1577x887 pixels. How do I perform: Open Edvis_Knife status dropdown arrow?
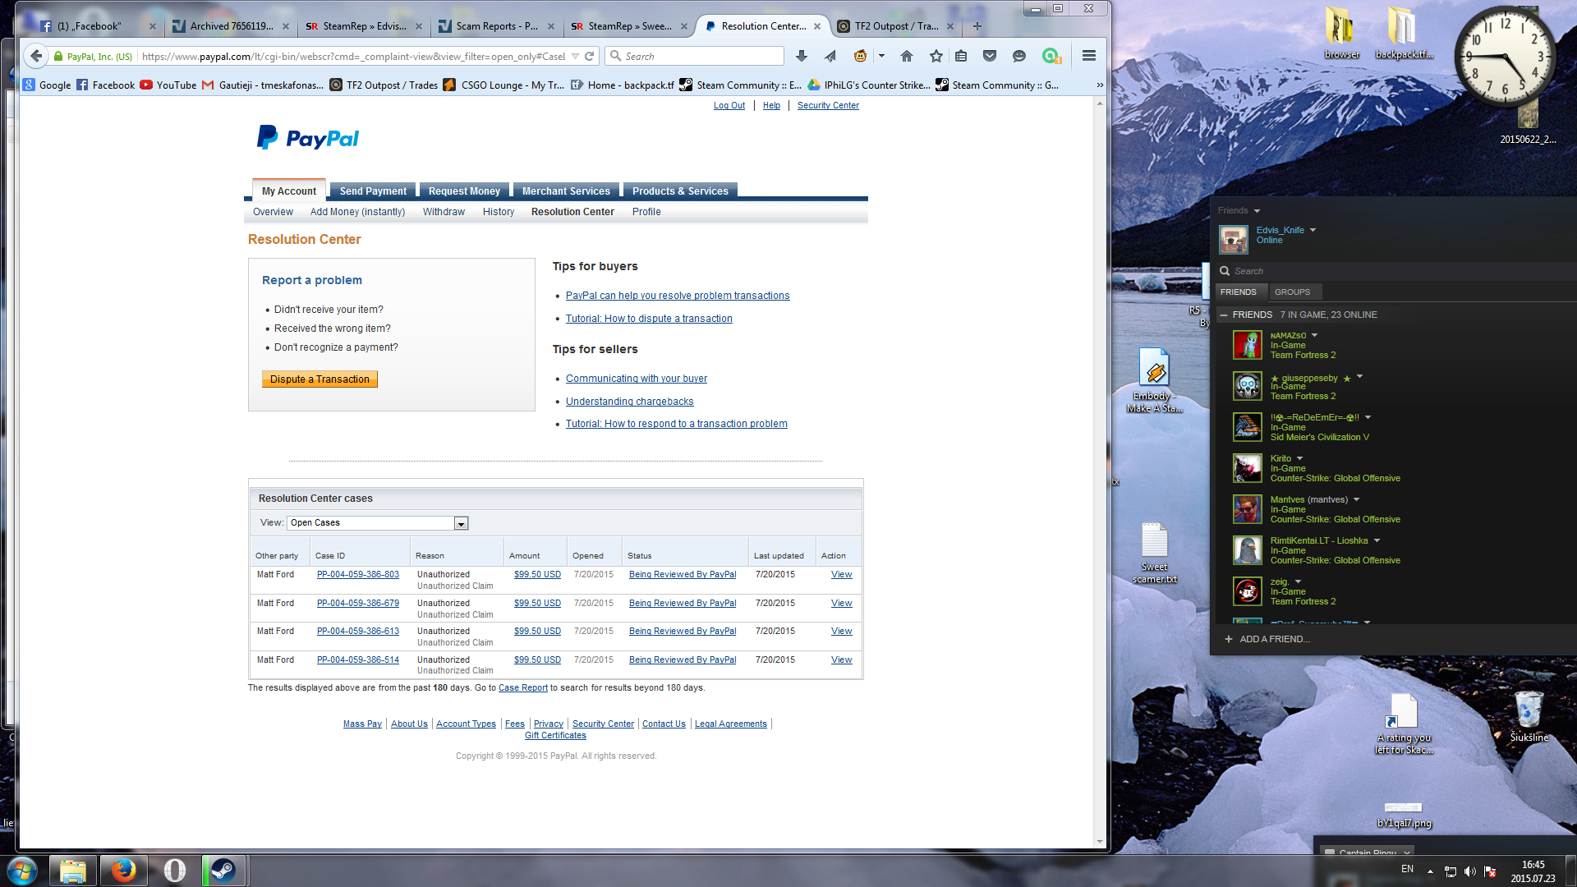(x=1313, y=230)
